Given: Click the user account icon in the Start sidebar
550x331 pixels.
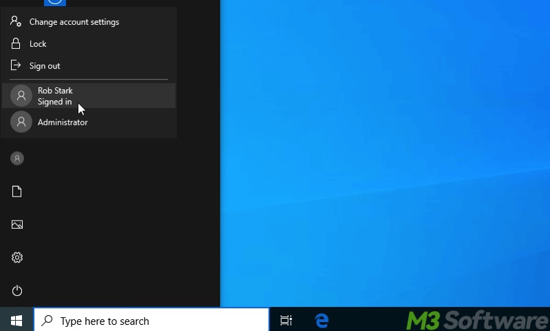Looking at the screenshot, I should coord(17,159).
